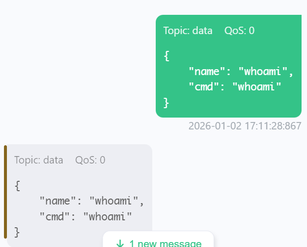The height and width of the screenshot is (247, 307).
Task: Click the down arrow icon beside new message
Action: point(120,244)
